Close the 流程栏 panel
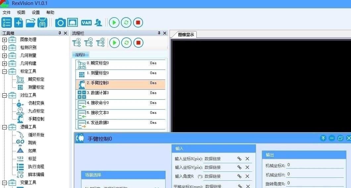 tap(165, 33)
